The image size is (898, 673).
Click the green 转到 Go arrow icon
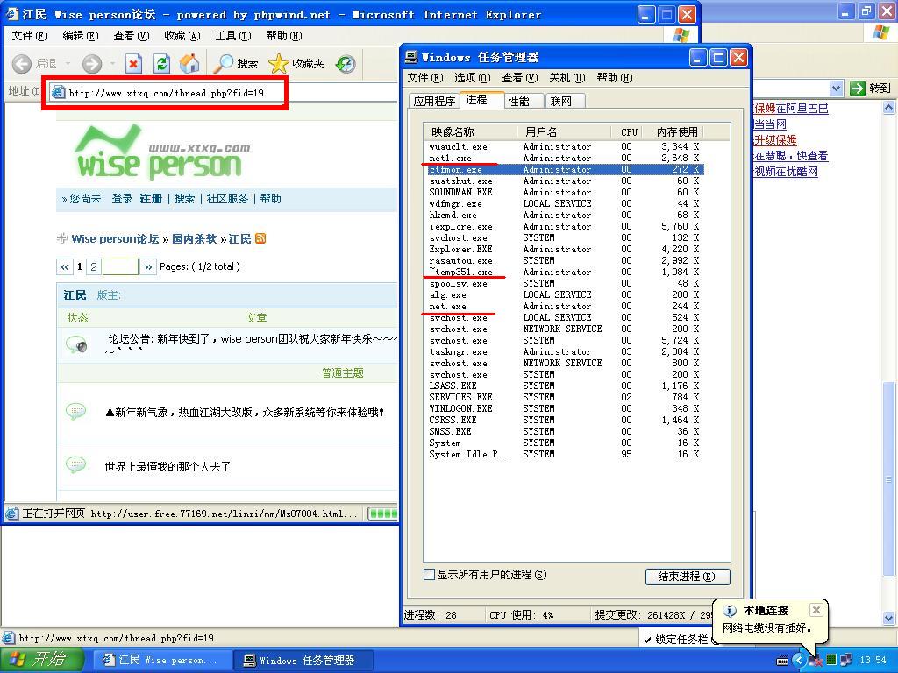click(858, 89)
